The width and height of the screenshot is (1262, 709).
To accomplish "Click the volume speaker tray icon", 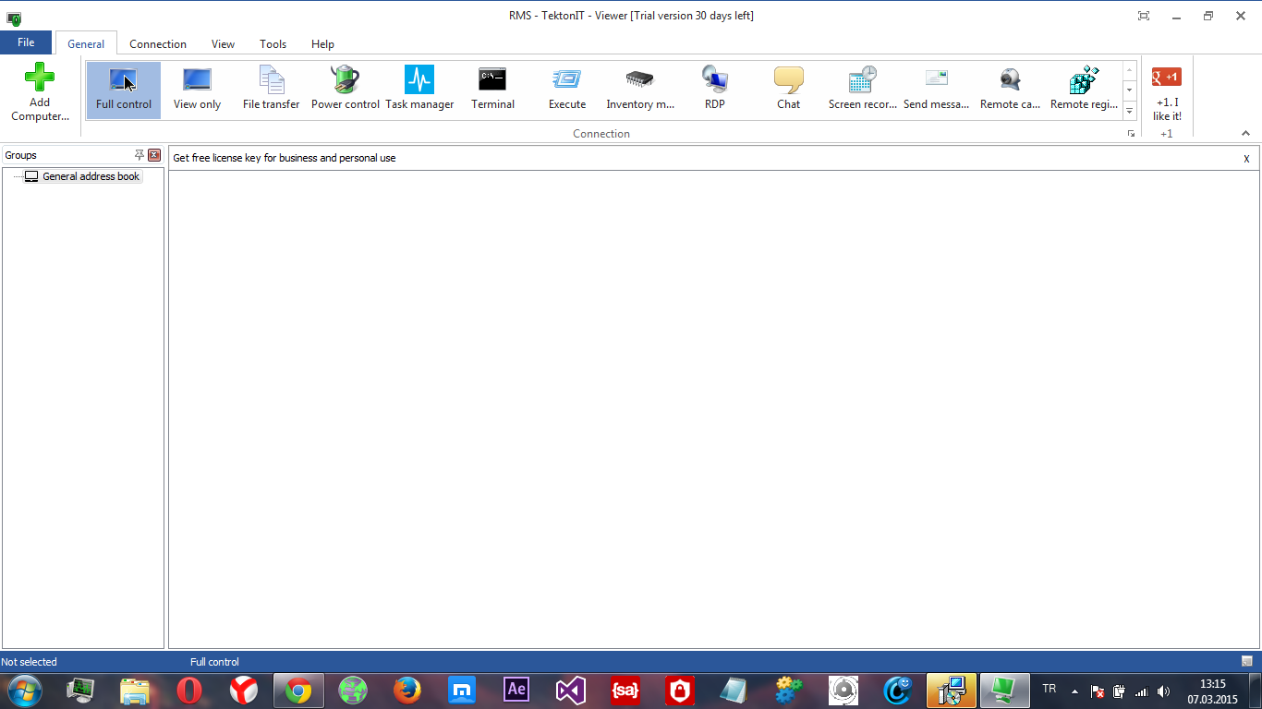I will (1163, 691).
